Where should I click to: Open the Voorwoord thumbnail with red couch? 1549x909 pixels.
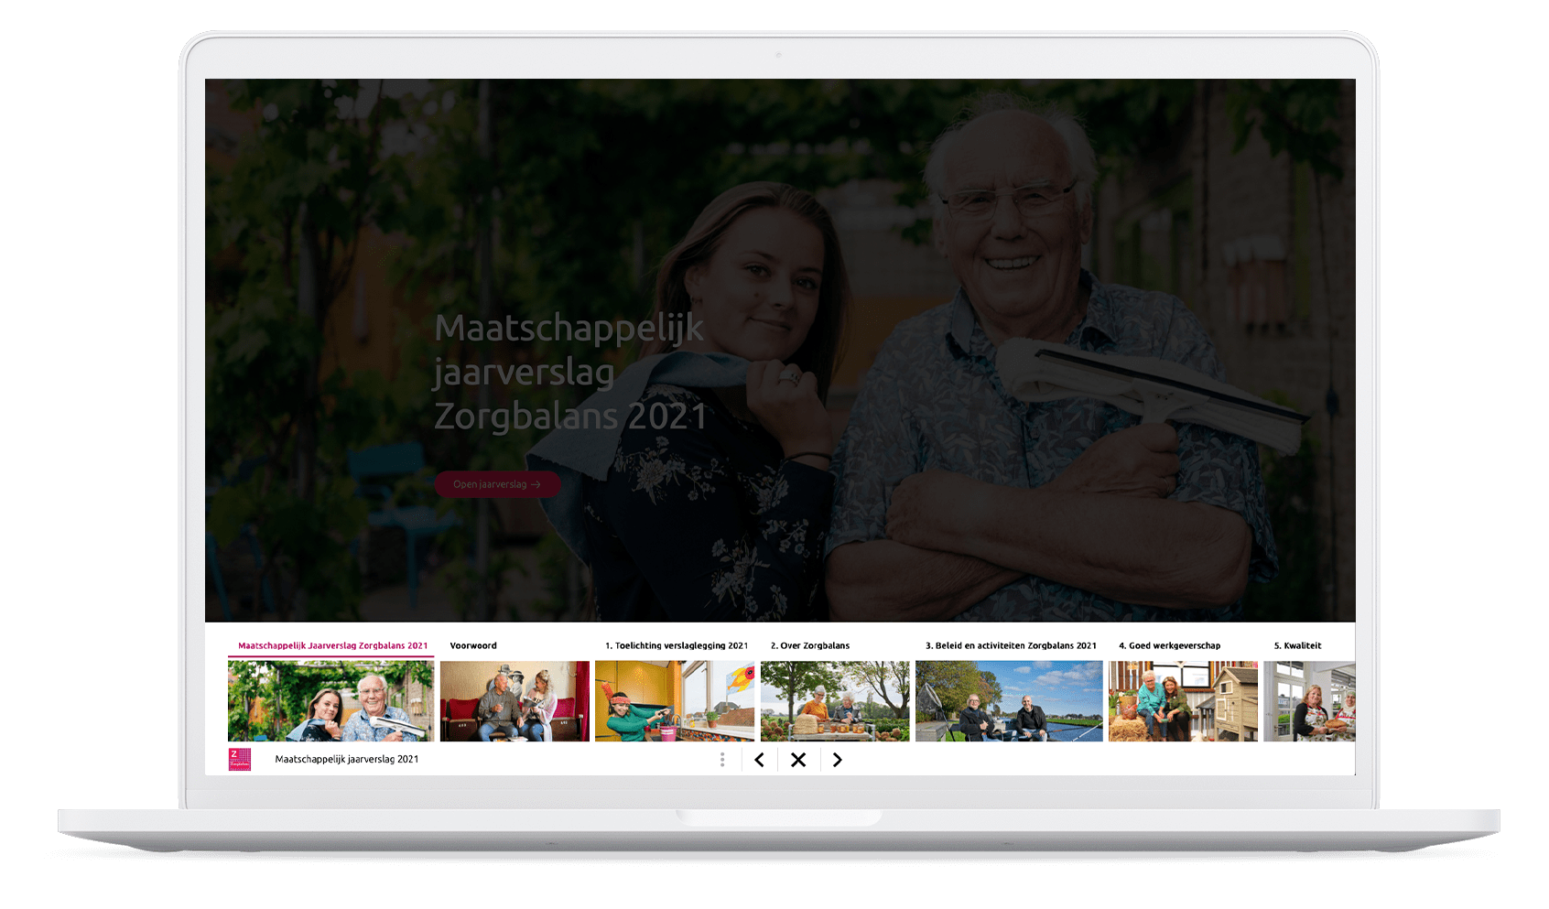(515, 701)
